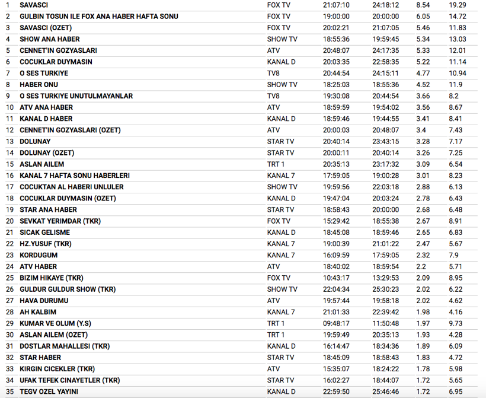Screen dimensions: 486x398
Task: Select the KANAL 7 HAFTA SONU HABERLERI title
Action: click(75, 176)
